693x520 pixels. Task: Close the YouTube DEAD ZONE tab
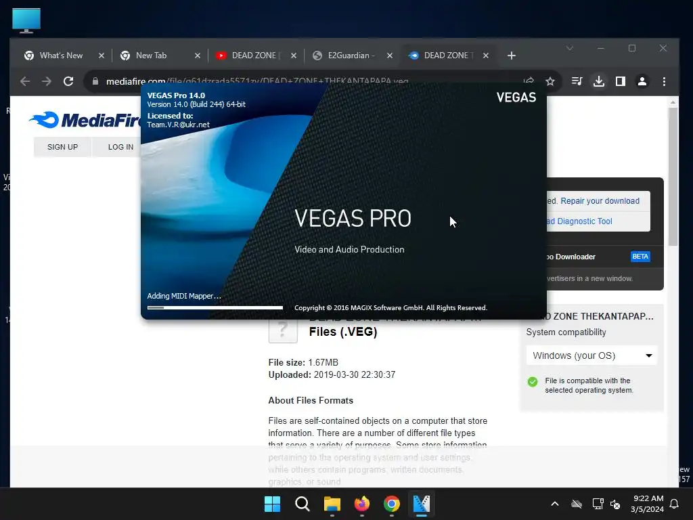point(294,56)
